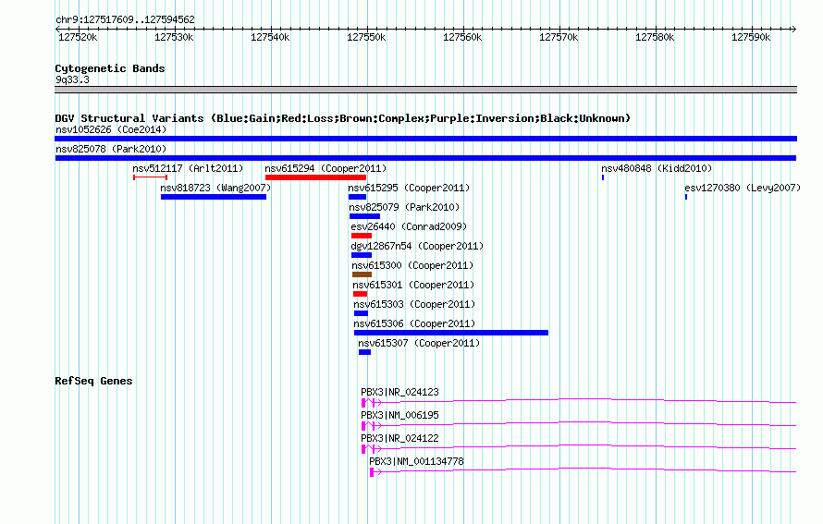Click the 127520k ruler tick label
This screenshot has width=823, height=524.
(78, 37)
